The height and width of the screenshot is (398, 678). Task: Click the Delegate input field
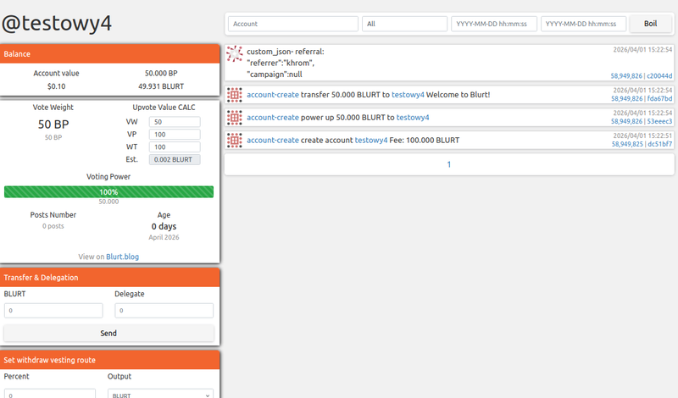coord(164,311)
